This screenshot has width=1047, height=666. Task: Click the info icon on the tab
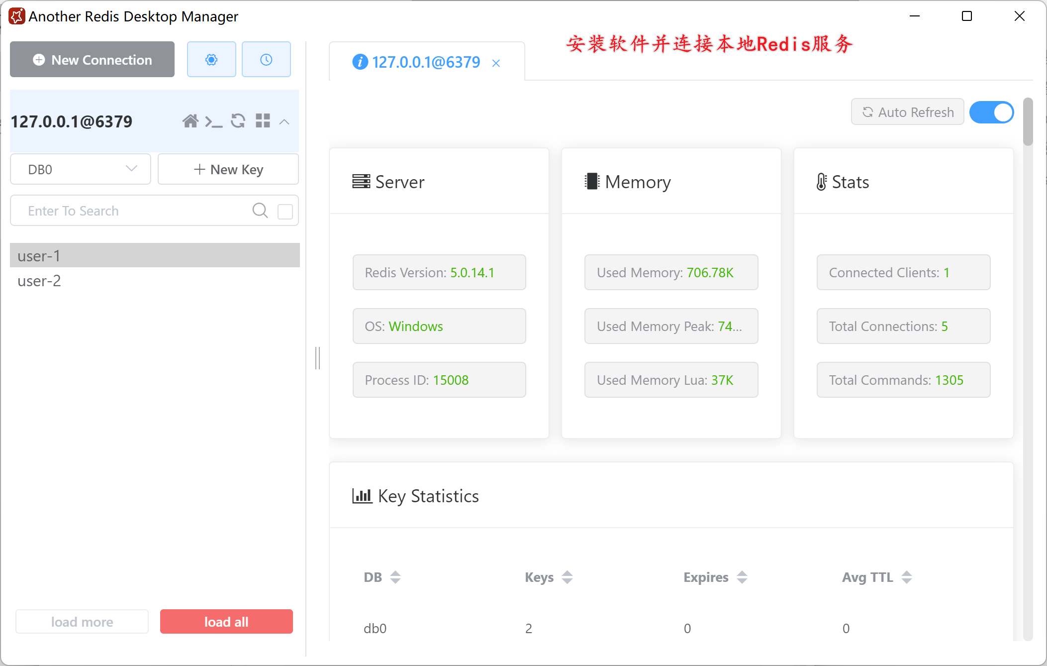[360, 62]
